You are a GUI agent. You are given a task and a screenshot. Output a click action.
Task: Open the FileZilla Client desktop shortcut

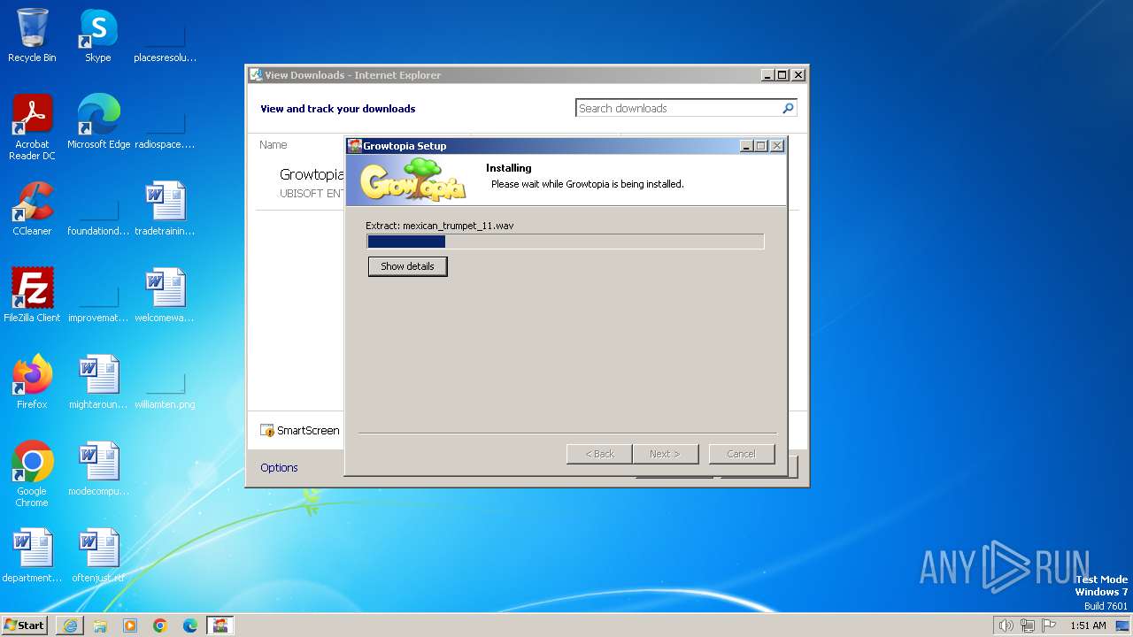tap(32, 295)
